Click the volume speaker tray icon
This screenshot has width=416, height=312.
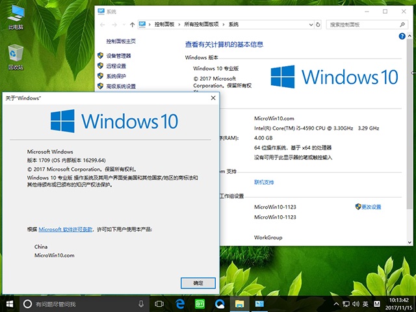356,304
